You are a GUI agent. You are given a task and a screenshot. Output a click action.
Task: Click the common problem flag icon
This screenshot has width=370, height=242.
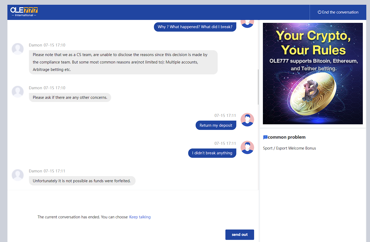coord(265,137)
